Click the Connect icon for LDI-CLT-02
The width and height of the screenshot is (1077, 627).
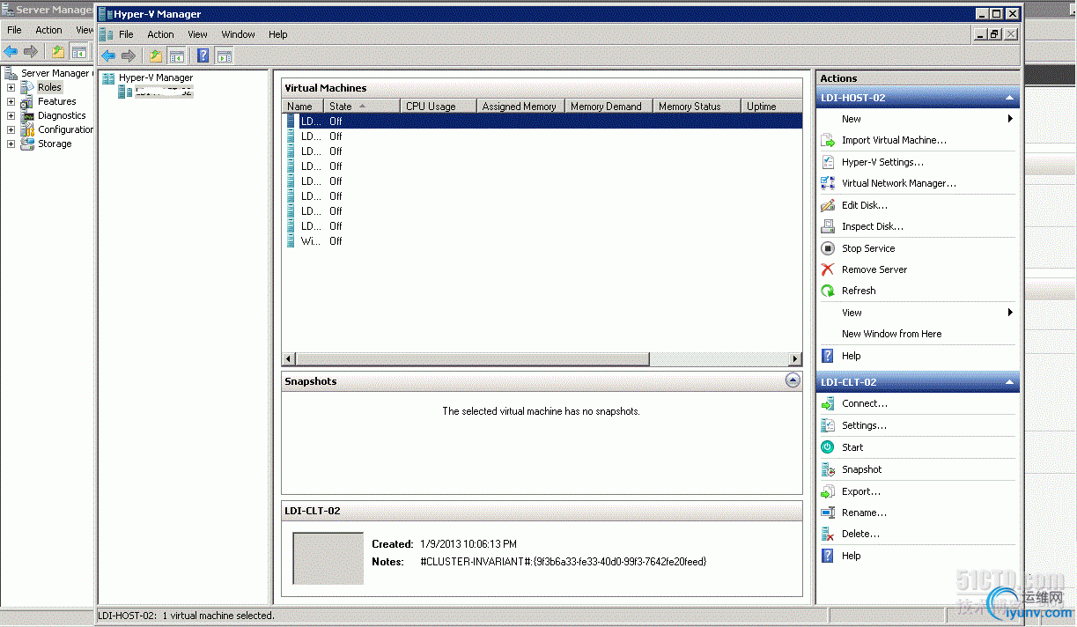tap(827, 403)
